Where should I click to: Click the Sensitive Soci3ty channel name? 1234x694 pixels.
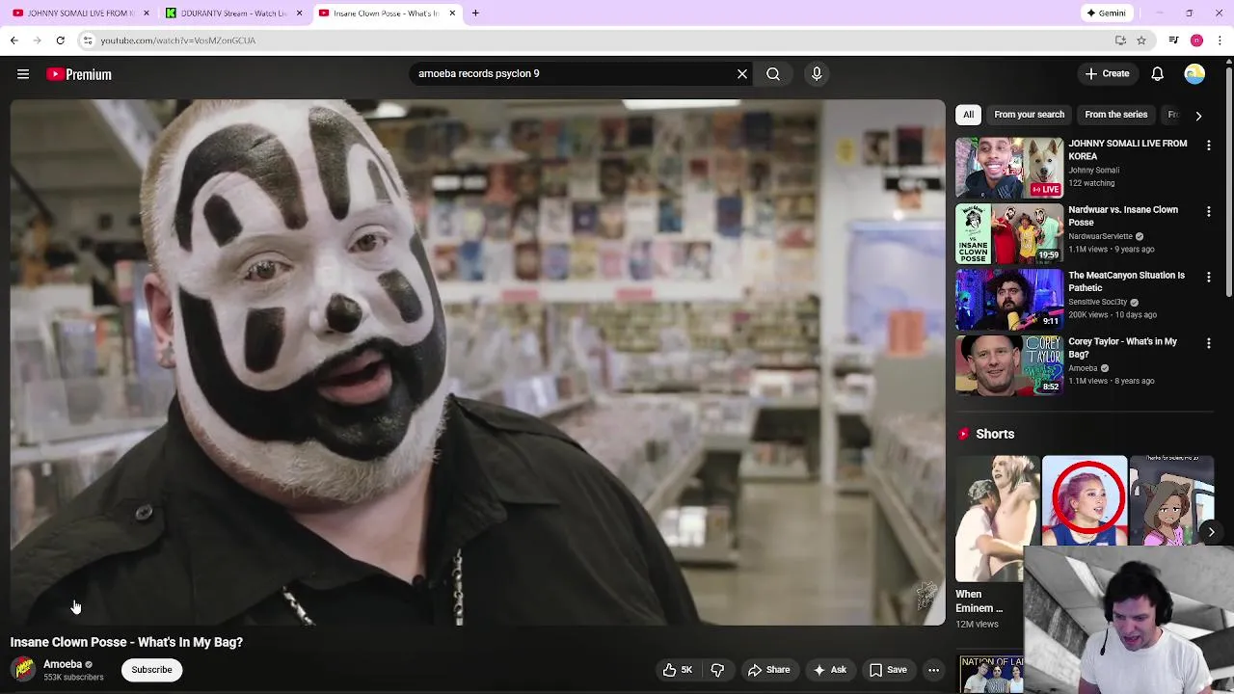(1097, 302)
